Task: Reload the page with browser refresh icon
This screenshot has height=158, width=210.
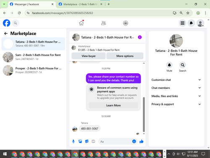Action: coord(19,13)
